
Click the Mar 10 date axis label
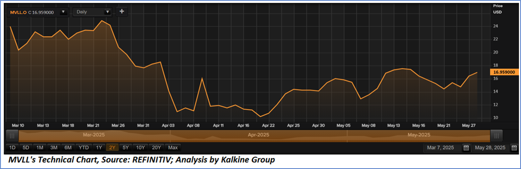click(18, 126)
